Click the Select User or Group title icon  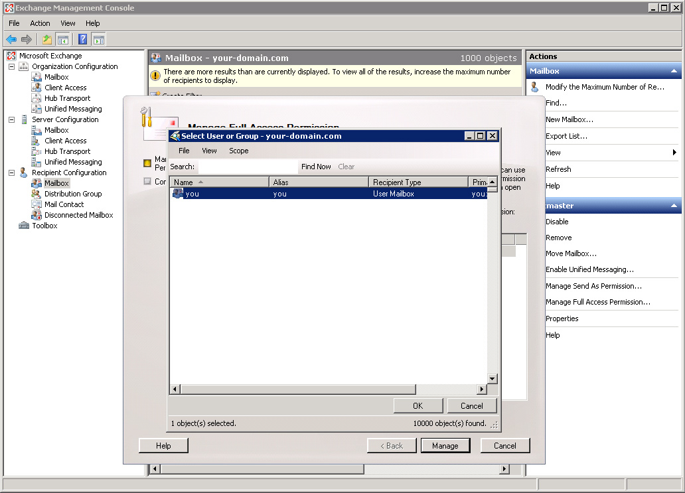tap(175, 136)
